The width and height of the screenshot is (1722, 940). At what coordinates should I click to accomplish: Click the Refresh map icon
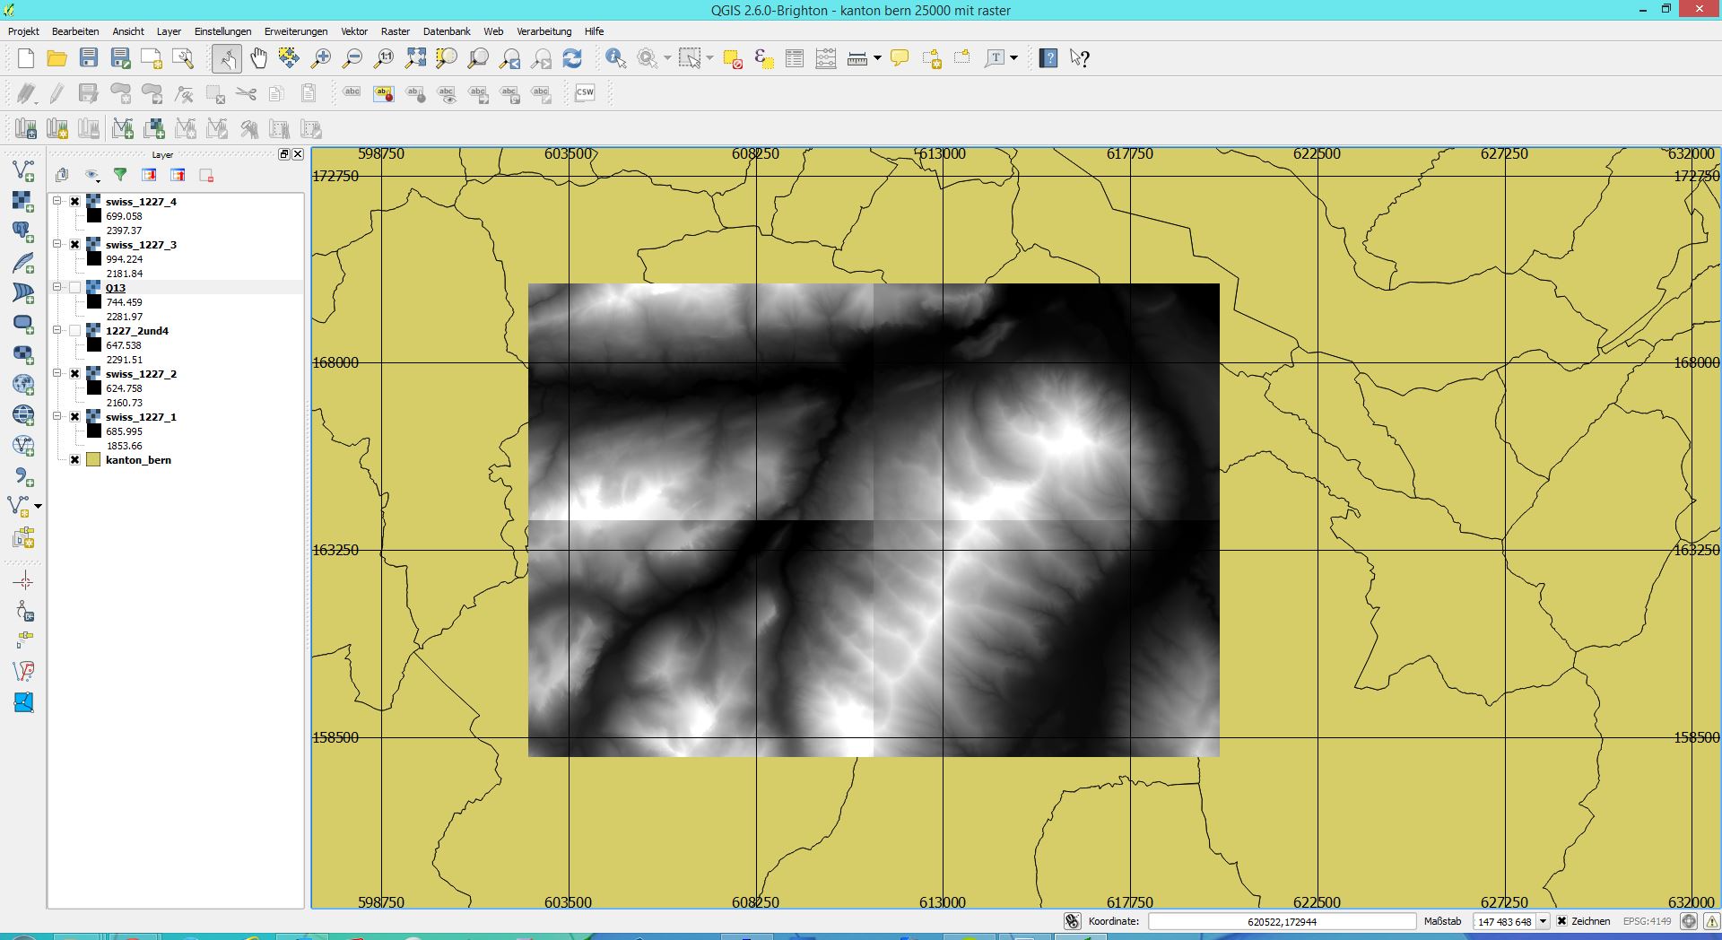572,58
